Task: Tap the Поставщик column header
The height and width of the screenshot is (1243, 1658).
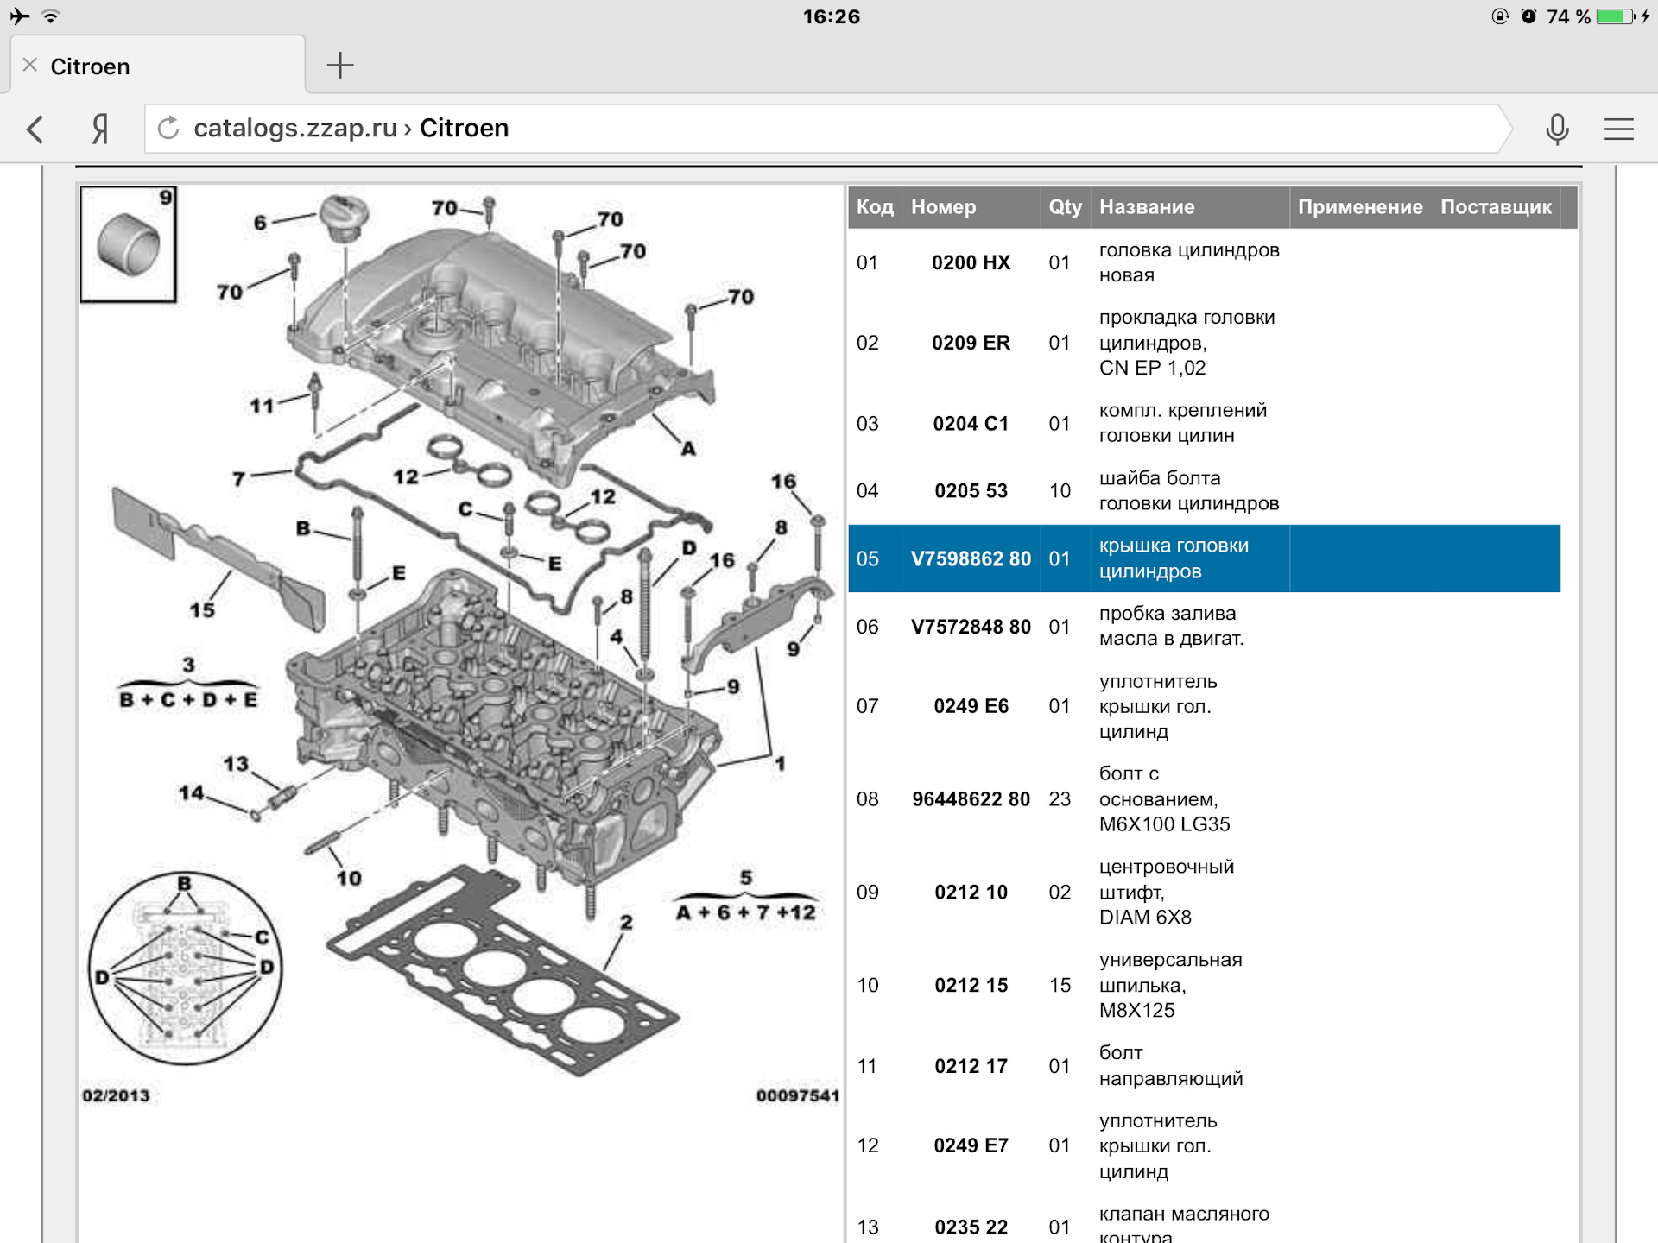Action: [x=1496, y=207]
